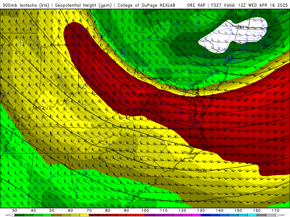290x217 pixels.
Task: Click the 5700 height contour label
Action: [x=179, y=202]
